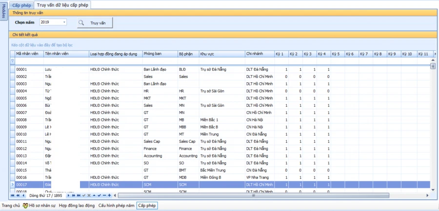Click the row indicator arrow of row 00017
Image resolution: width=439 pixels, height=211 pixels.
[x=12, y=185]
